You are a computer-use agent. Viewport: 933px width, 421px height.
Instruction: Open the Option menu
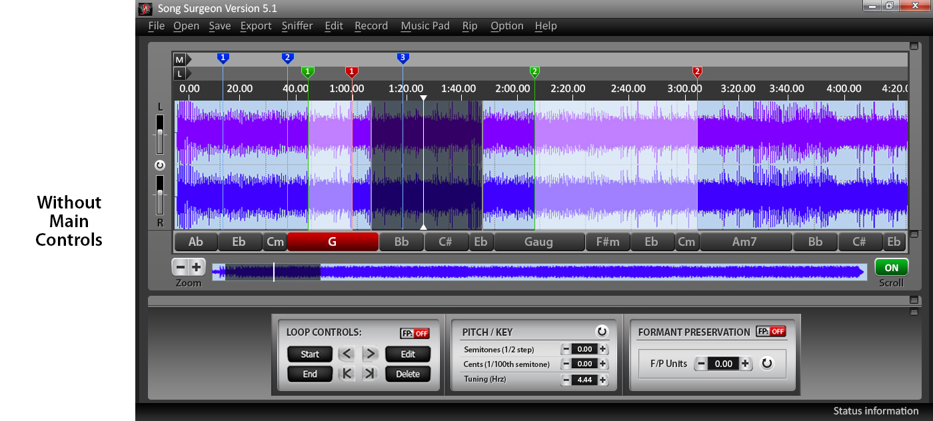[507, 26]
